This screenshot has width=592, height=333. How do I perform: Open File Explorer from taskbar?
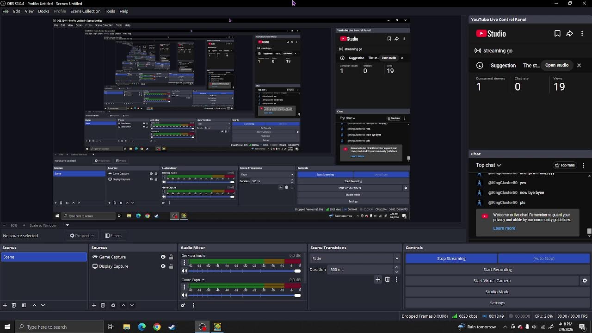pyautogui.click(x=126, y=327)
